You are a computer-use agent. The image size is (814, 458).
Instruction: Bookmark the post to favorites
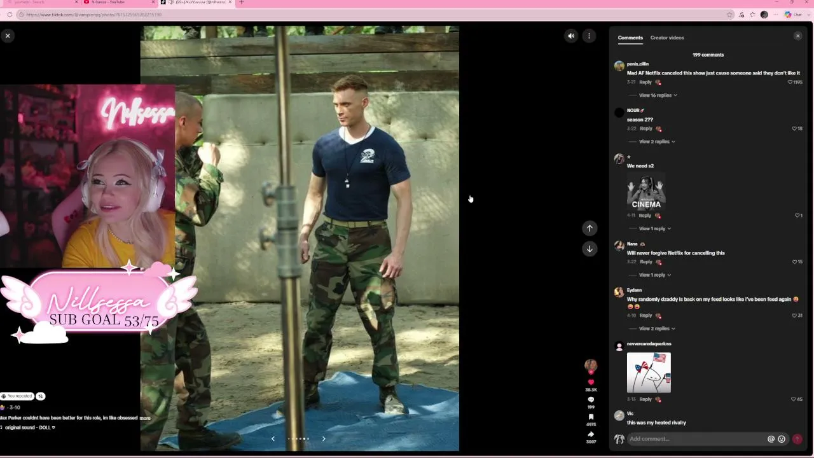(591, 417)
